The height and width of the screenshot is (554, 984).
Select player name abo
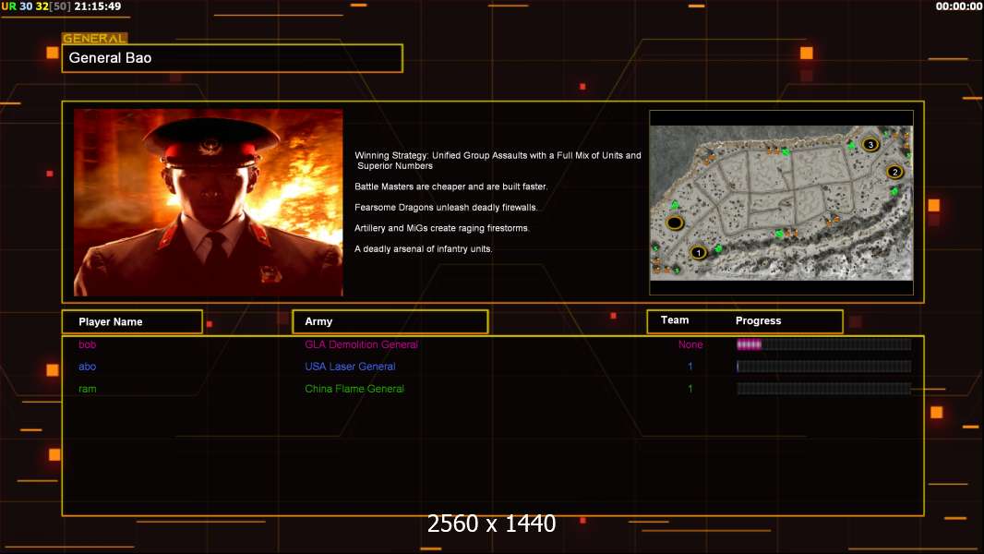pyautogui.click(x=87, y=367)
